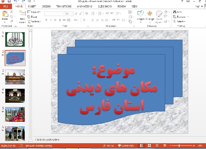Start the slide show from status bar
The height and width of the screenshot is (149, 206).
[x=165, y=145]
